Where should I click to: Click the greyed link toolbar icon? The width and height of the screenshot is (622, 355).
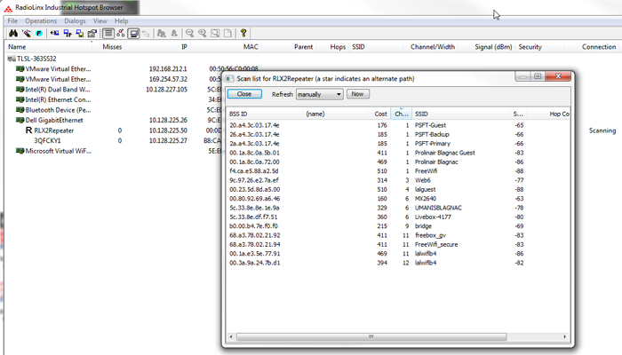(x=146, y=34)
